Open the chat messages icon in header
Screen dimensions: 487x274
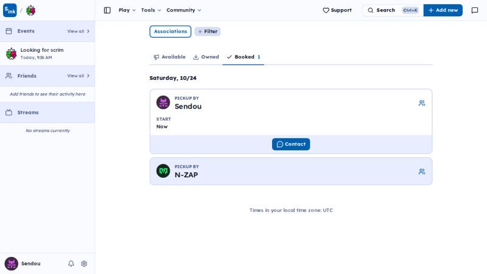[x=475, y=10]
